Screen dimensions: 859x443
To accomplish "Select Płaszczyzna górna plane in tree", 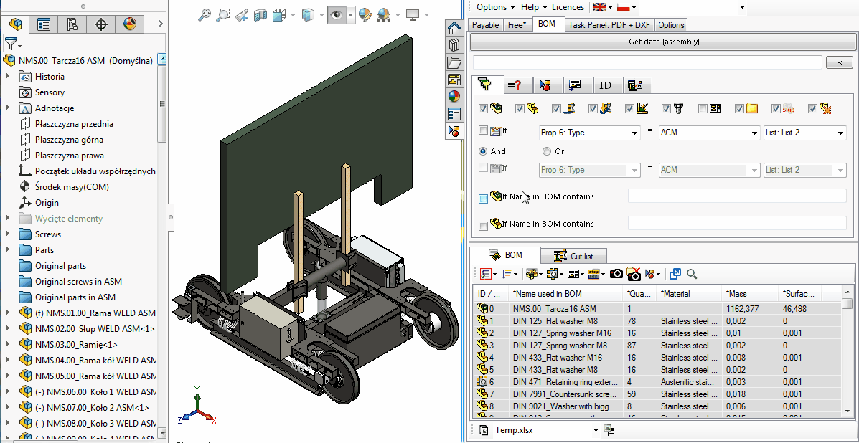I will coord(69,140).
